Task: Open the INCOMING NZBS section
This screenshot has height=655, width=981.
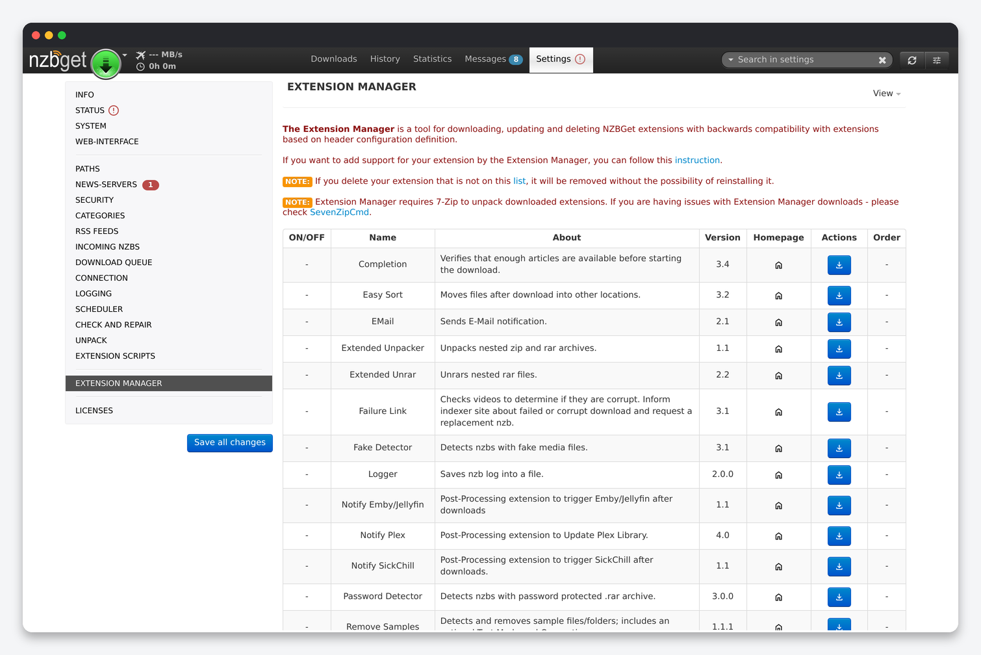Action: (107, 247)
